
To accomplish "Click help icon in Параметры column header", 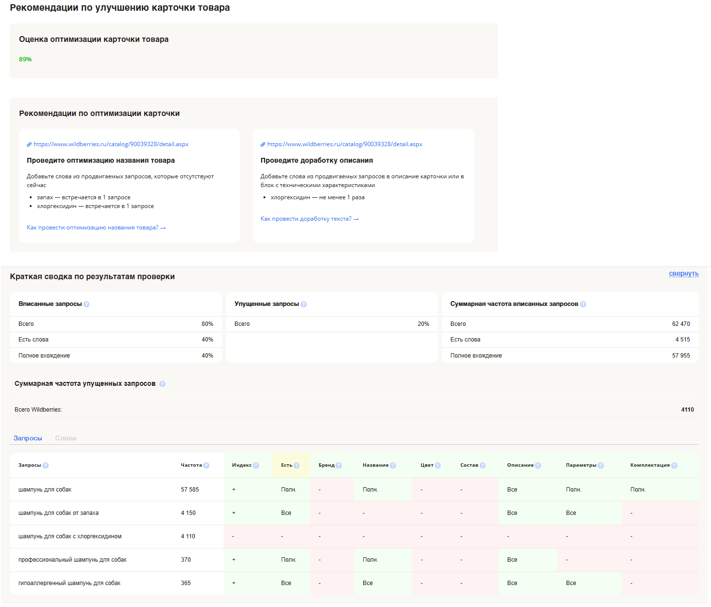I will coord(601,466).
